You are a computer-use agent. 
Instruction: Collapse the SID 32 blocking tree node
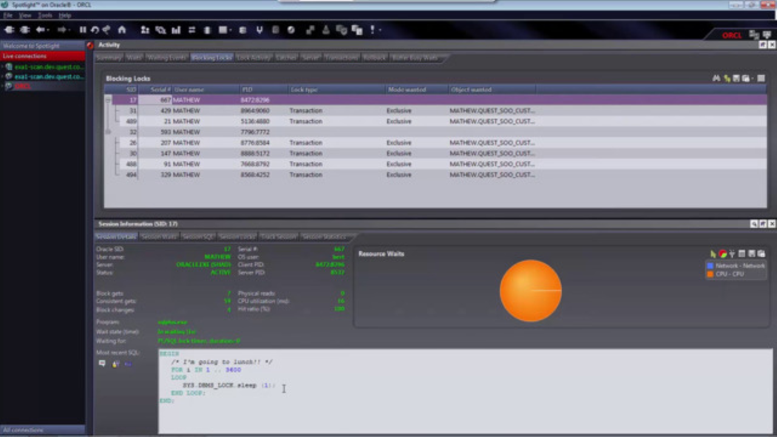coord(108,132)
